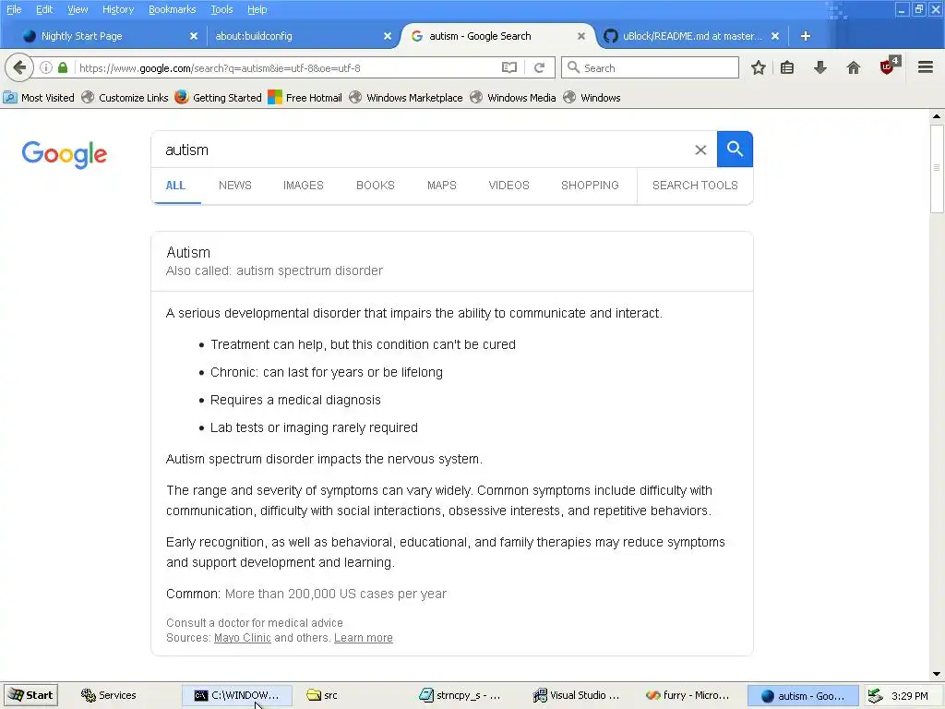945x709 pixels.
Task: Switch to furry - Micro... taskbar item
Action: (688, 695)
